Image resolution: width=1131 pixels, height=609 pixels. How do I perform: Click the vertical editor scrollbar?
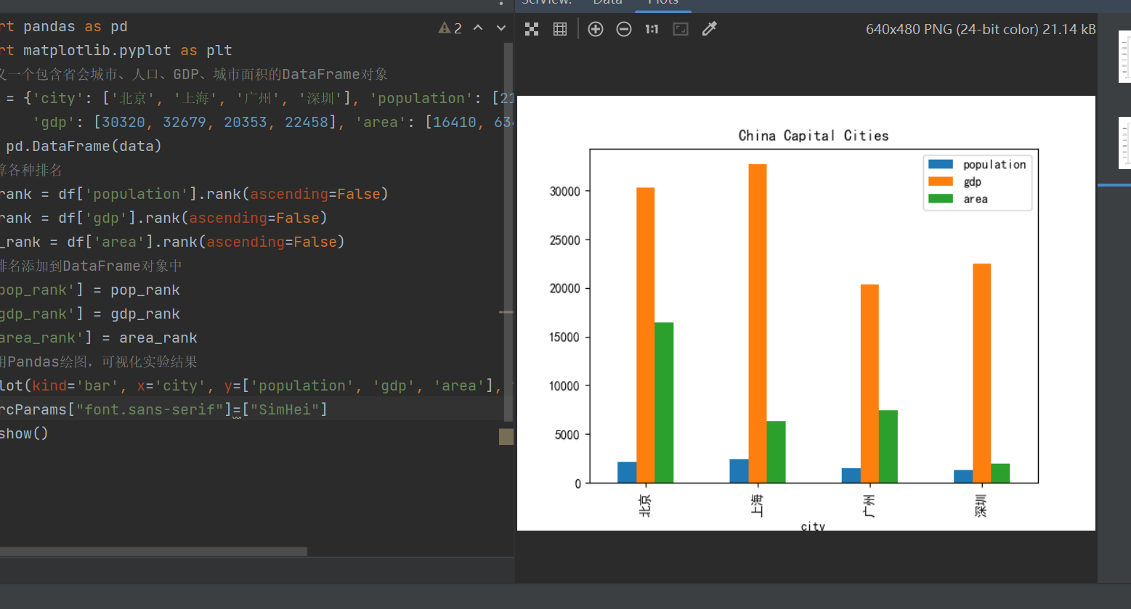tap(508, 218)
